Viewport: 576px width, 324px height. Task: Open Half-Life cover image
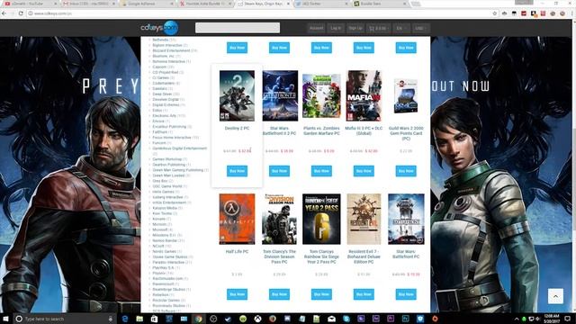237,219
